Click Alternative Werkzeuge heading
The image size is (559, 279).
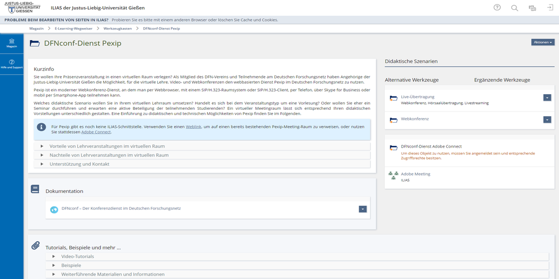412,80
